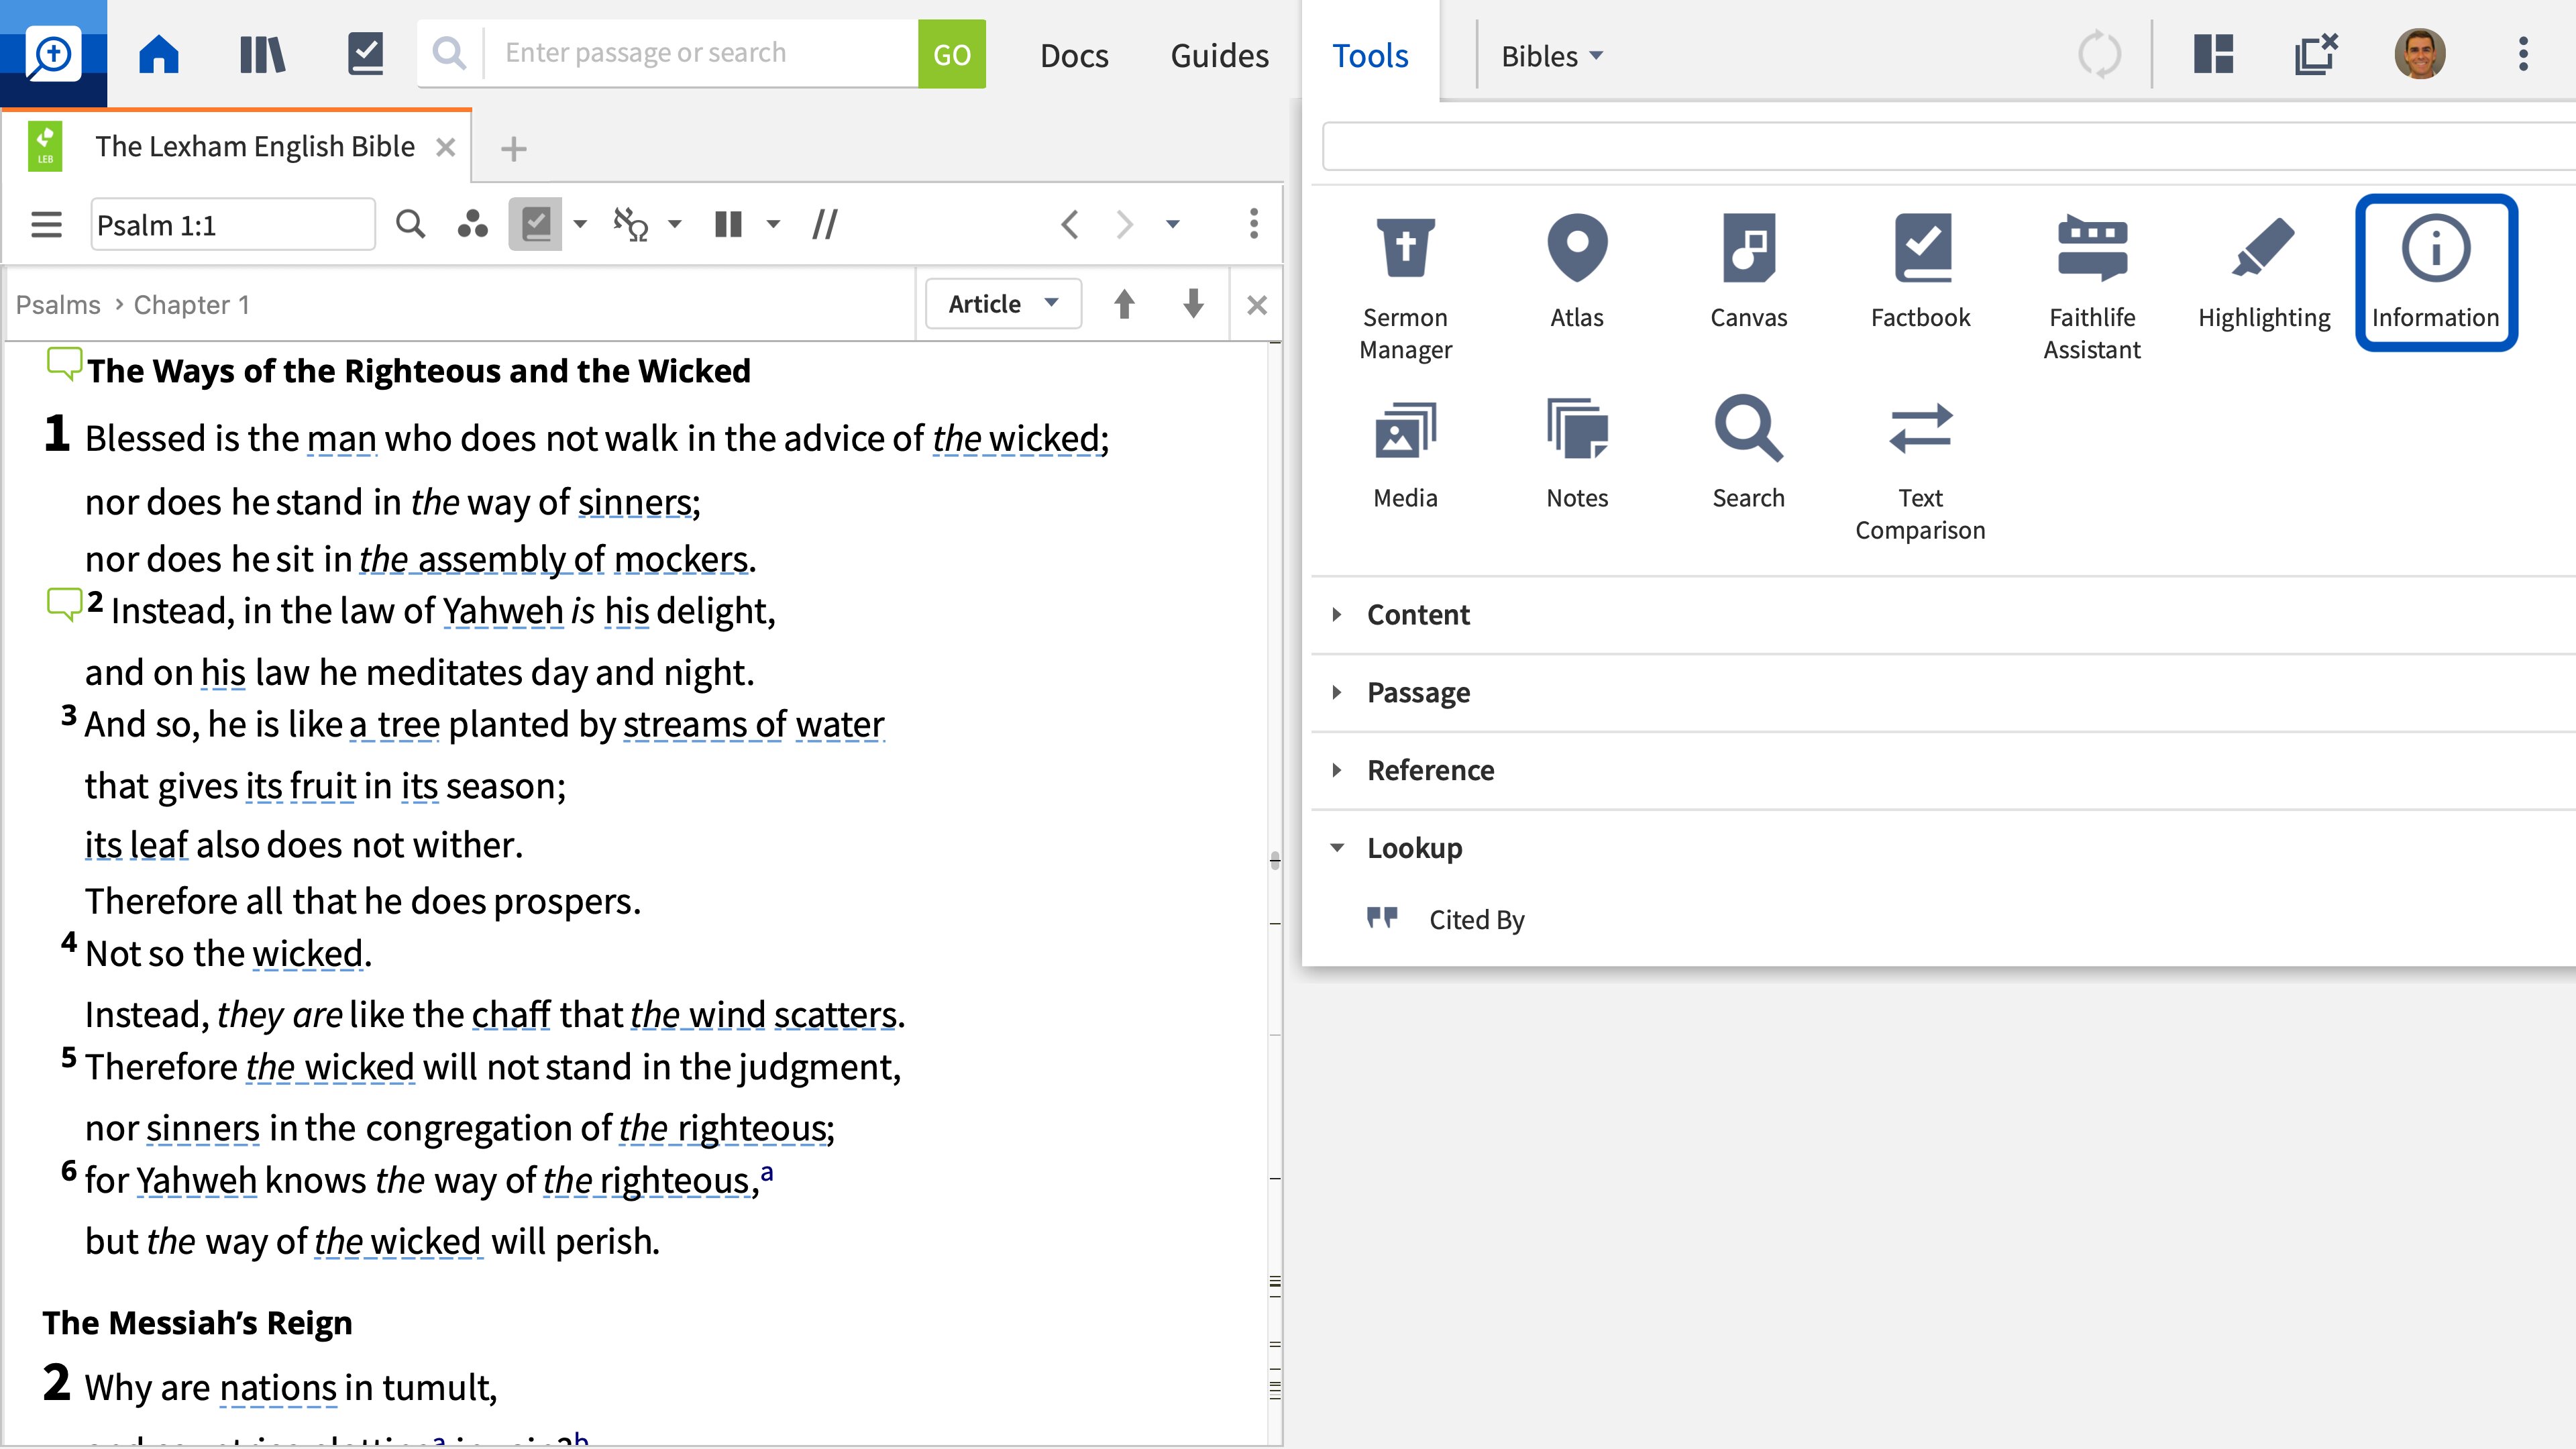The width and height of the screenshot is (2576, 1449).
Task: Open the navigation history dropdown
Action: click(x=1173, y=224)
